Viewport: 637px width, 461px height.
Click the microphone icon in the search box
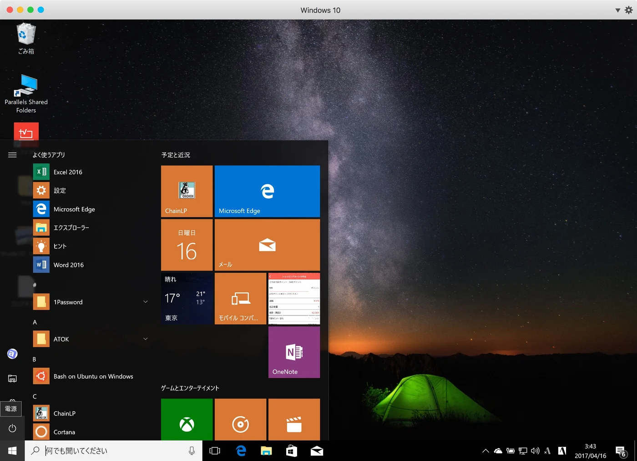[x=192, y=451]
